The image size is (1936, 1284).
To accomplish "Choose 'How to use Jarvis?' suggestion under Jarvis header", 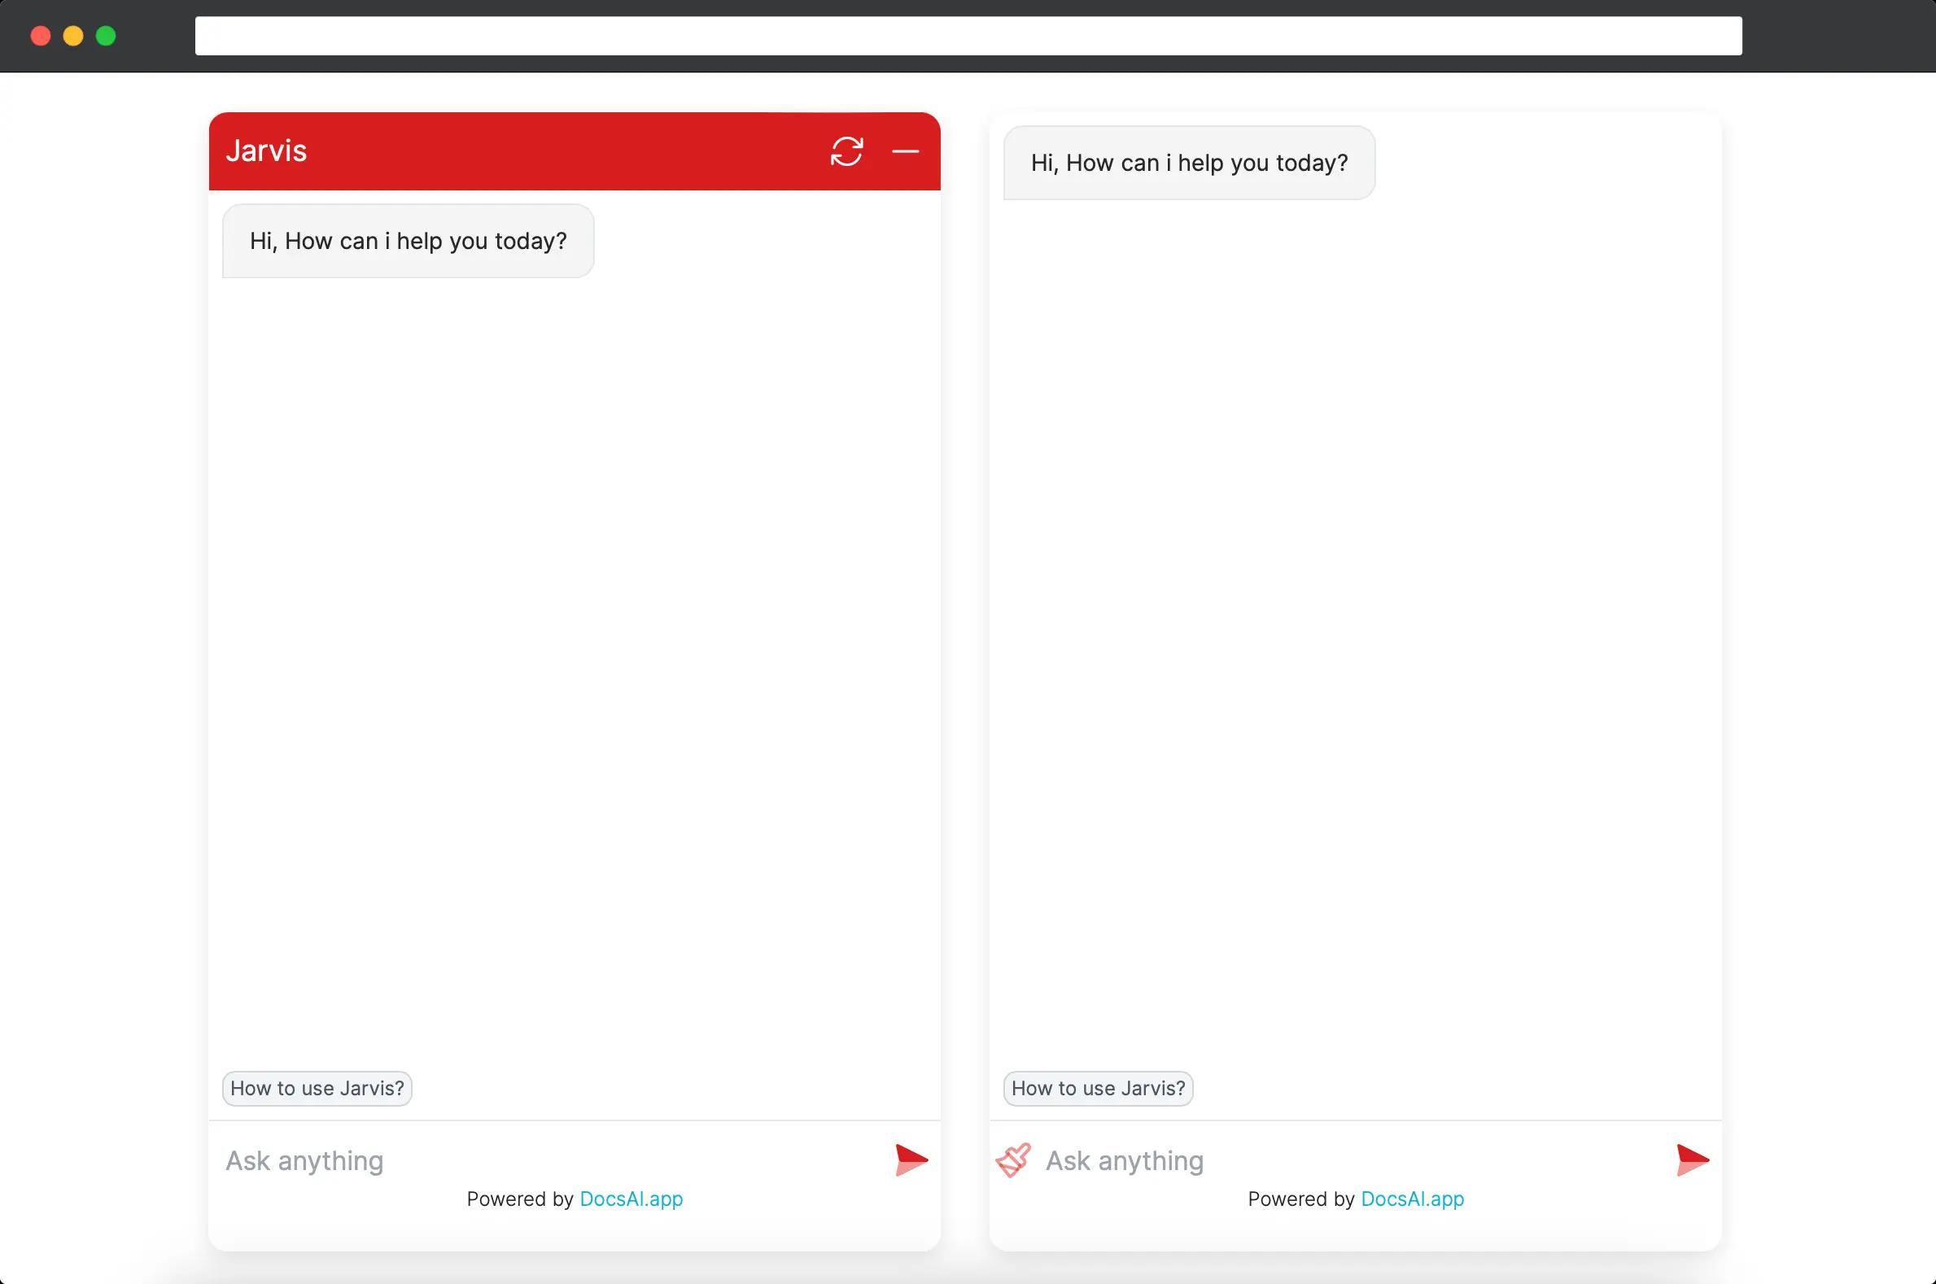I will click(x=317, y=1088).
